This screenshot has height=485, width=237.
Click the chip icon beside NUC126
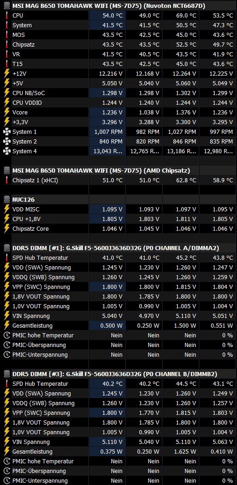tap(6, 199)
